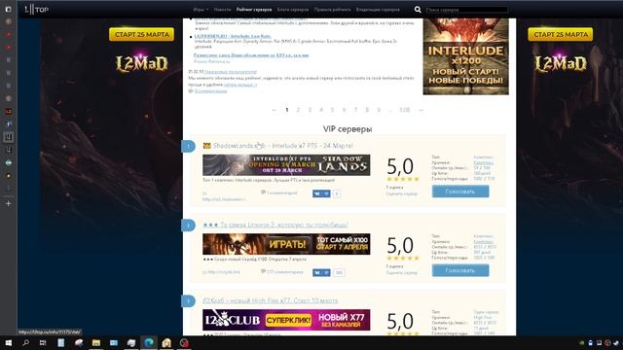Click VK like button on ShadowLands entry
Image resolution: width=623 pixels, height=350 pixels.
pos(321,193)
